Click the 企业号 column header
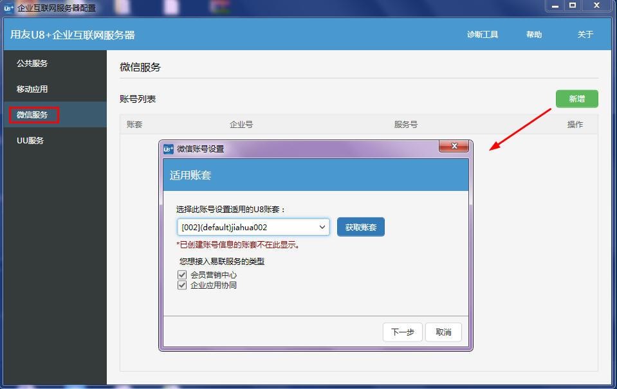617x389 pixels. click(241, 125)
